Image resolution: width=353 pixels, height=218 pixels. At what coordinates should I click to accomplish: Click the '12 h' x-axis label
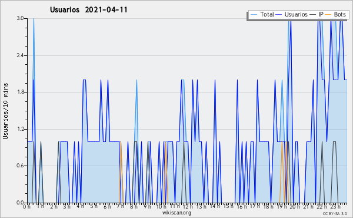tap(188, 207)
